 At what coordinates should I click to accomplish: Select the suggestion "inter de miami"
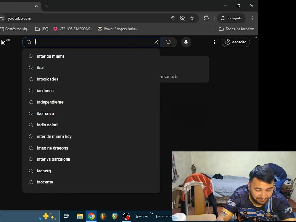tap(91, 56)
